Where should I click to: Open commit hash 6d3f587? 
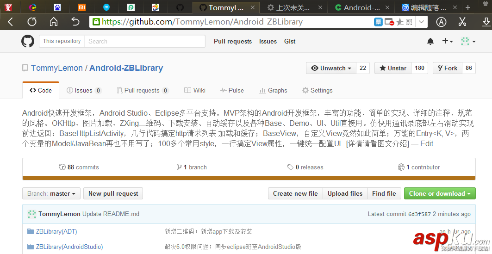pyautogui.click(x=419, y=214)
